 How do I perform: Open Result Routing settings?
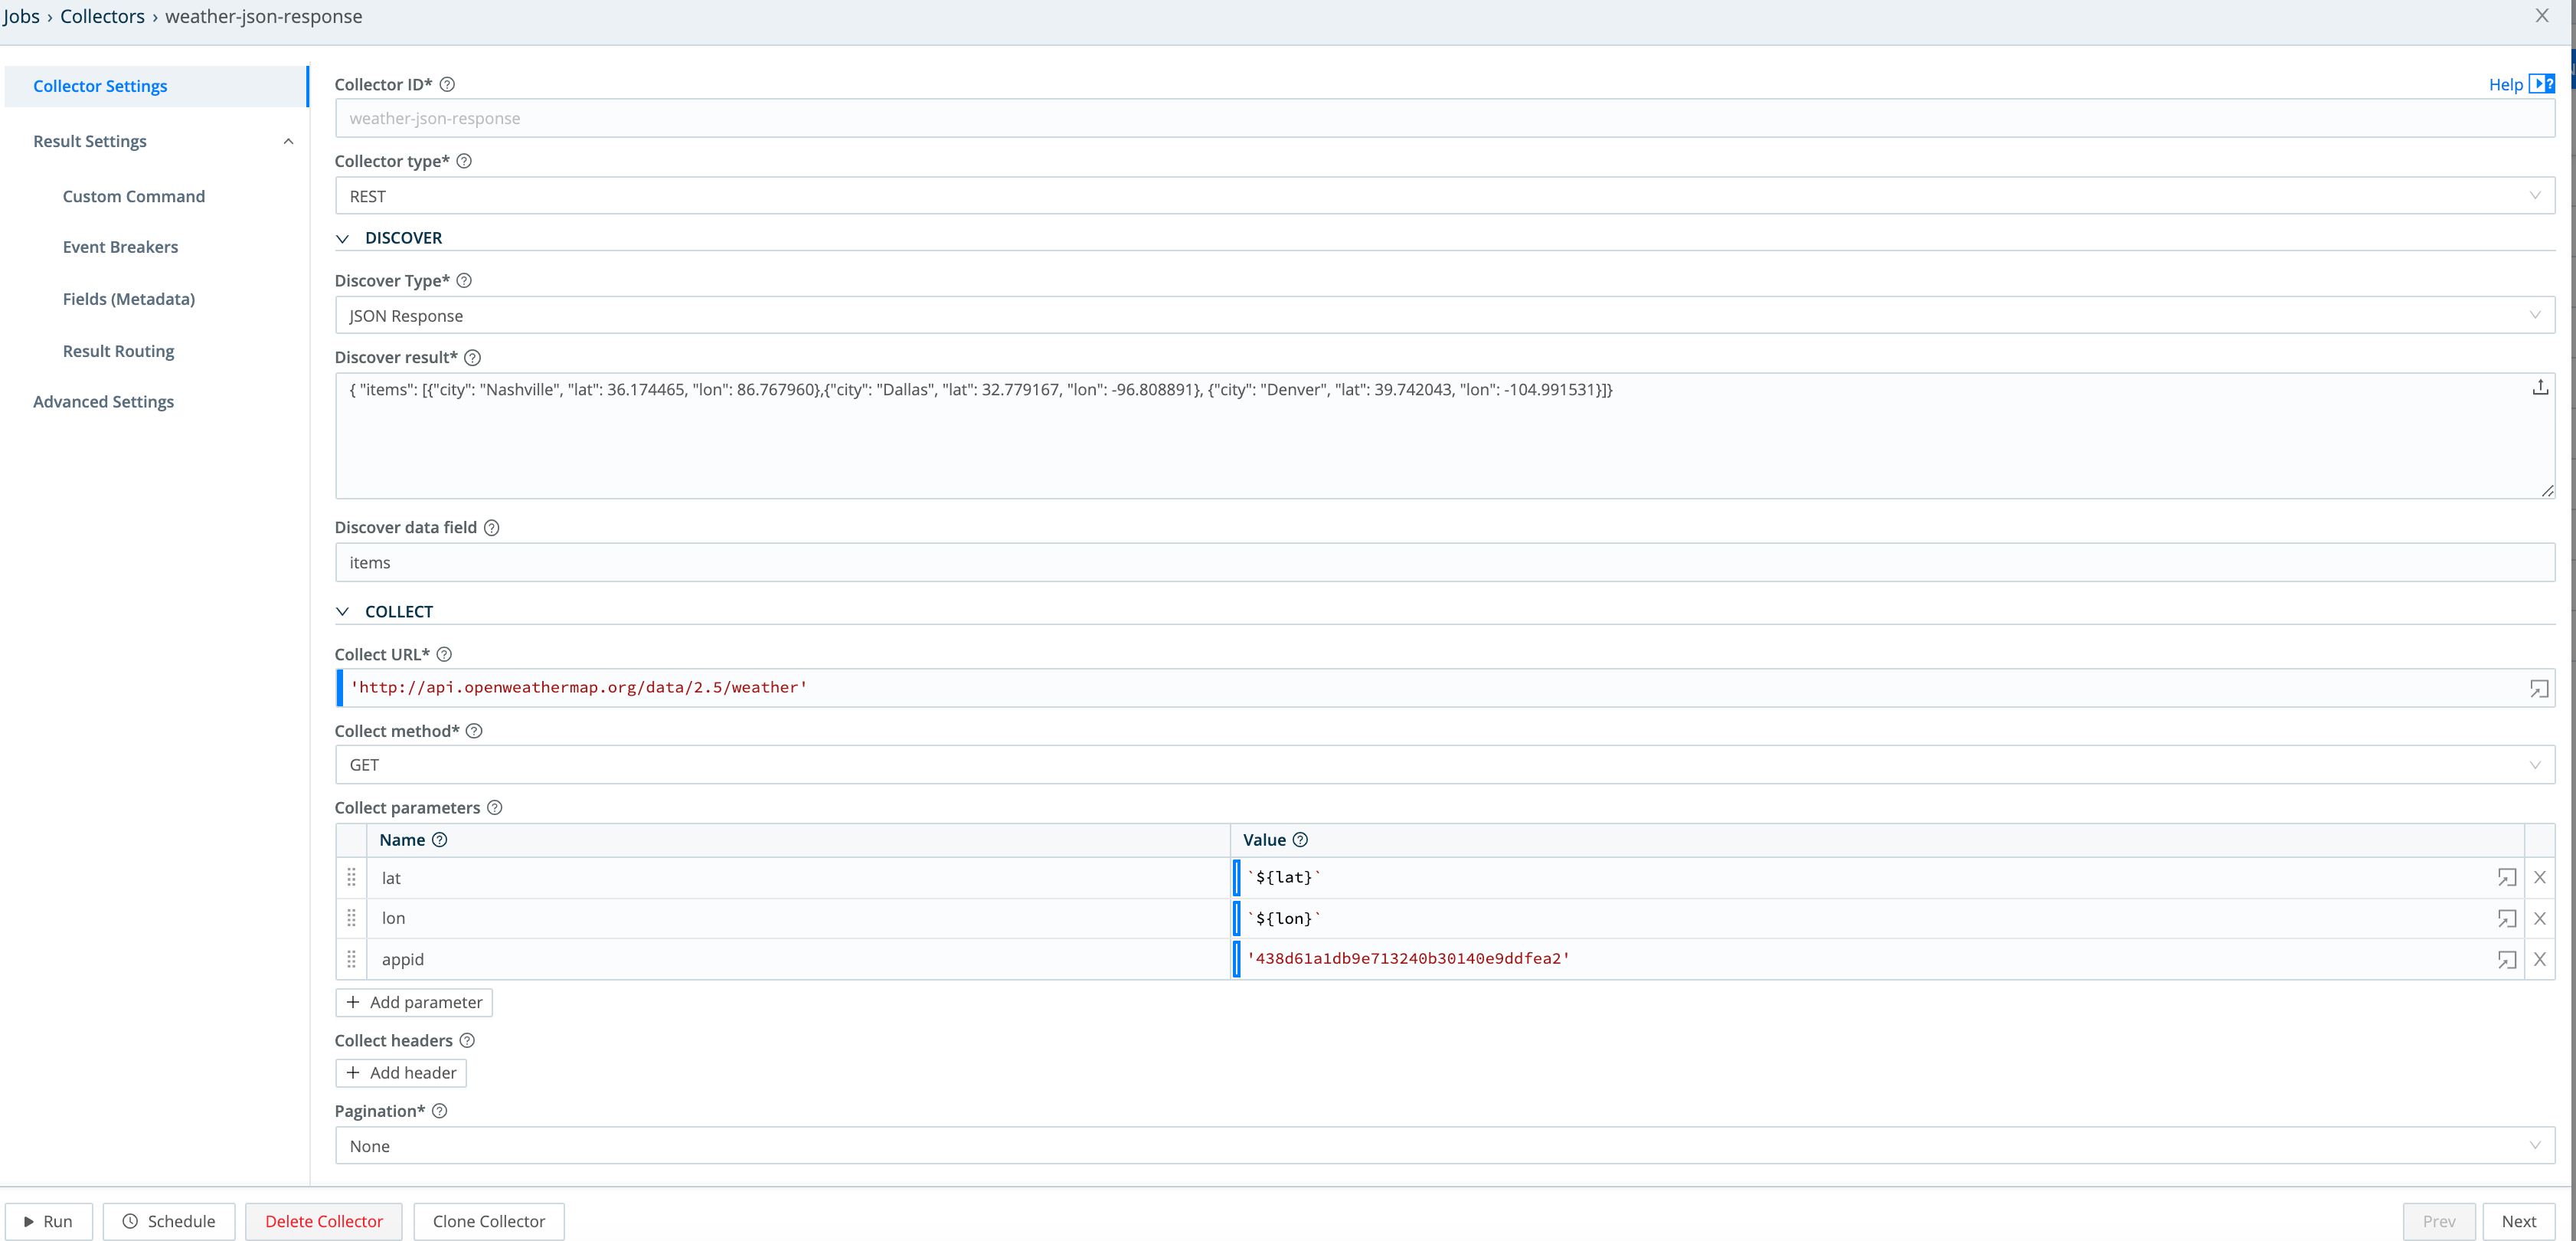pos(118,351)
